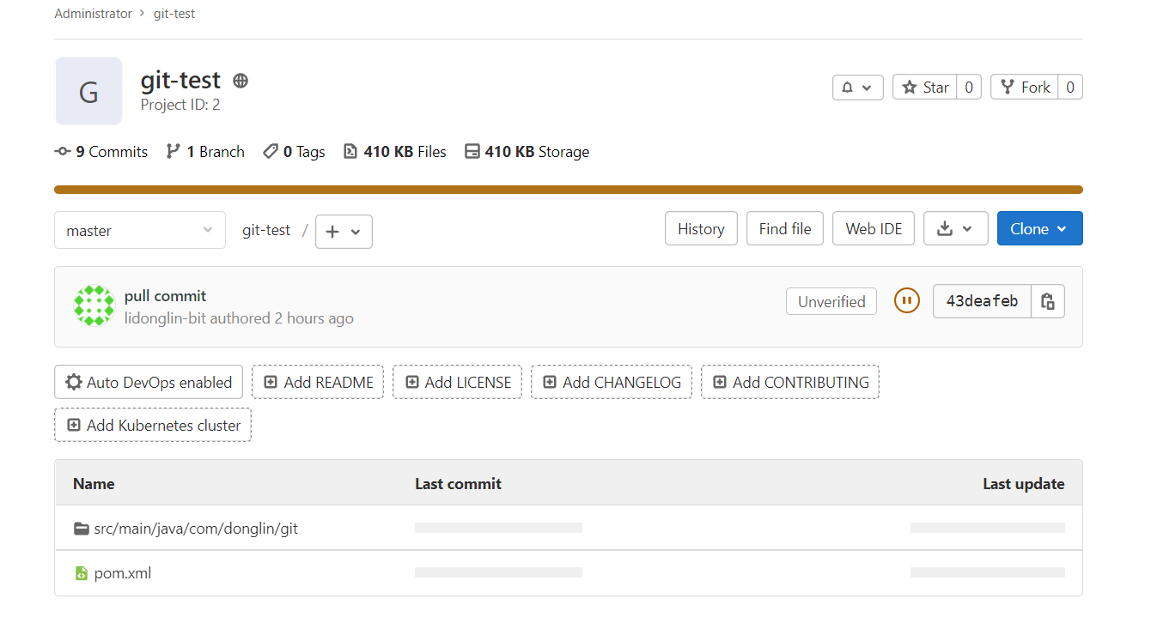Click Add LICENSE

pos(458,382)
